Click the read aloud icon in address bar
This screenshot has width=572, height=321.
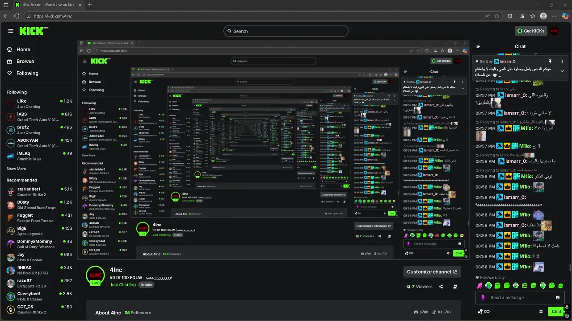coord(487,16)
